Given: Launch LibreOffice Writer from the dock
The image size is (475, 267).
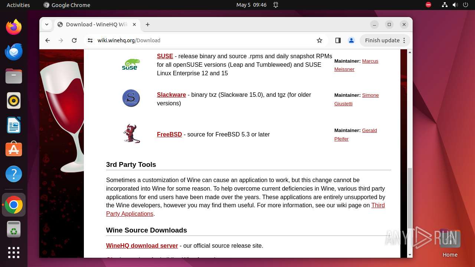Looking at the screenshot, I should (x=14, y=125).
